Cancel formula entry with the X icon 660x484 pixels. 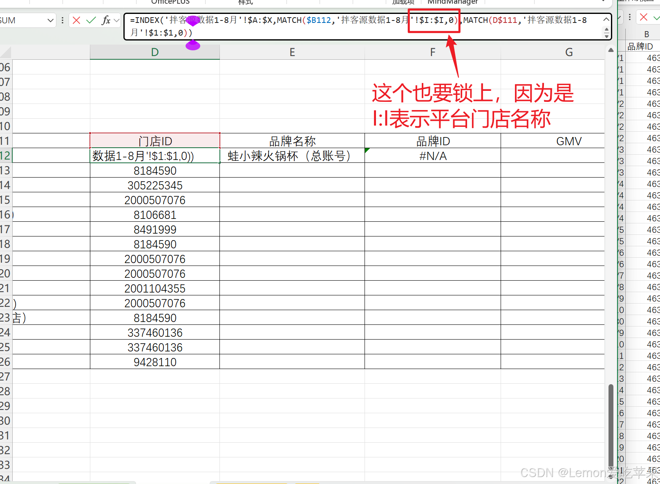point(76,20)
